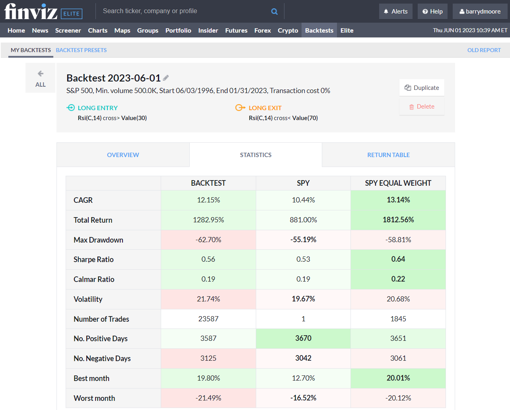Open the OLD REPORT link
The height and width of the screenshot is (410, 510).
click(x=484, y=50)
